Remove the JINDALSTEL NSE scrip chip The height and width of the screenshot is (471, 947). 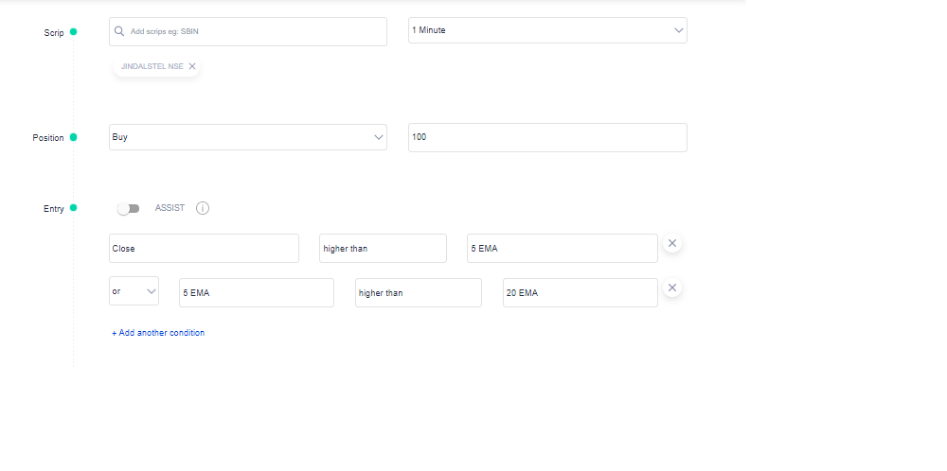[x=192, y=66]
